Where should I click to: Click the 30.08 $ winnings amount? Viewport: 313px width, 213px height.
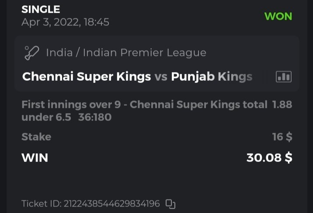269,158
